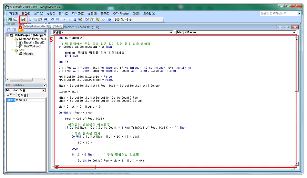Click the Save MergeMacro.xlsx toolbar icon

point(23,20)
